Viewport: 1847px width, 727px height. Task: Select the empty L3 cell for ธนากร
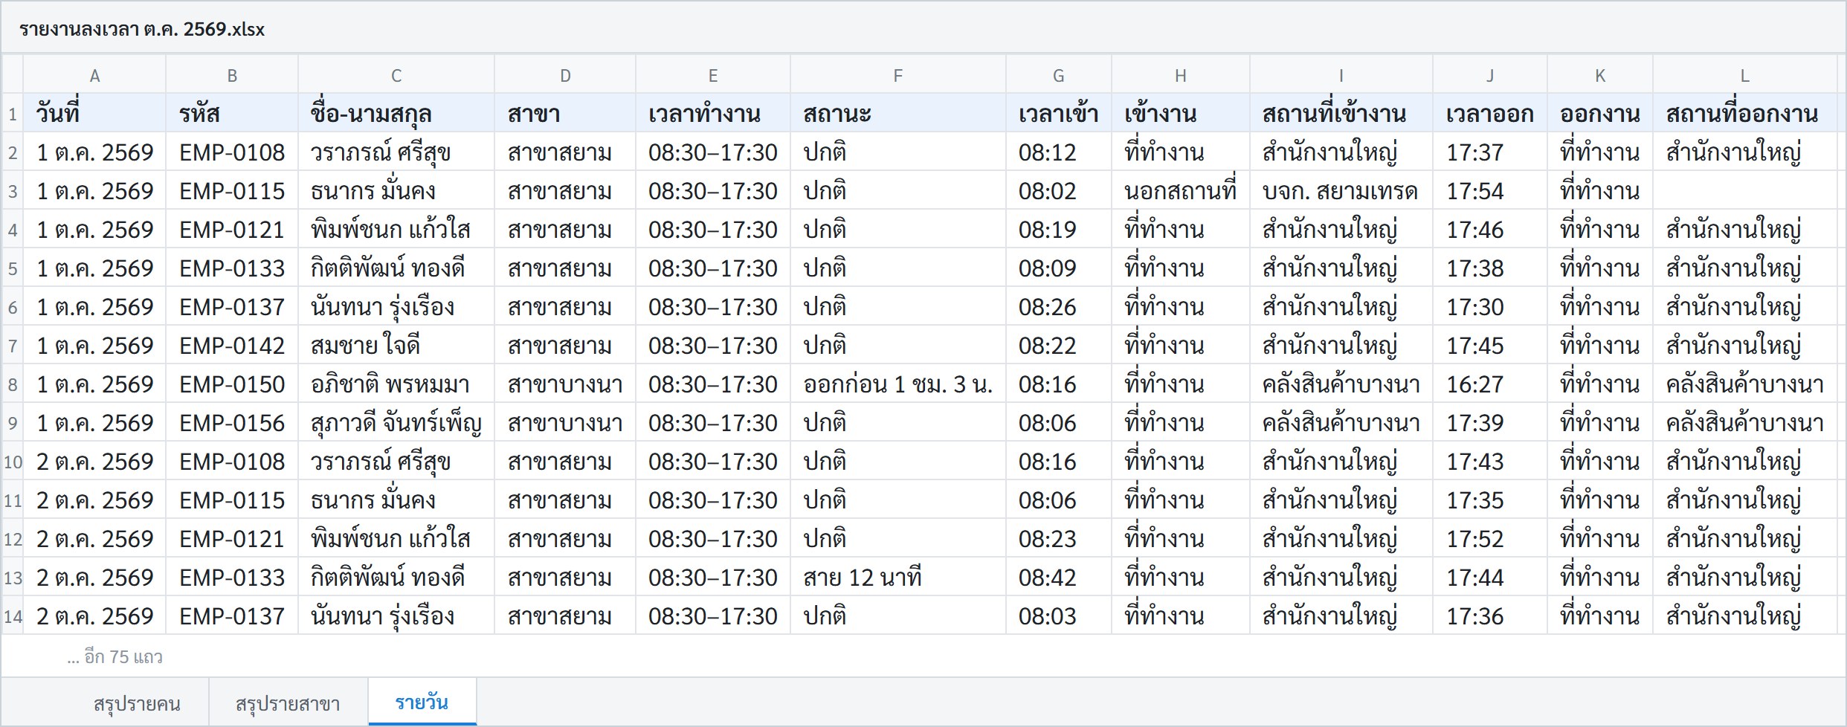coord(1744,191)
